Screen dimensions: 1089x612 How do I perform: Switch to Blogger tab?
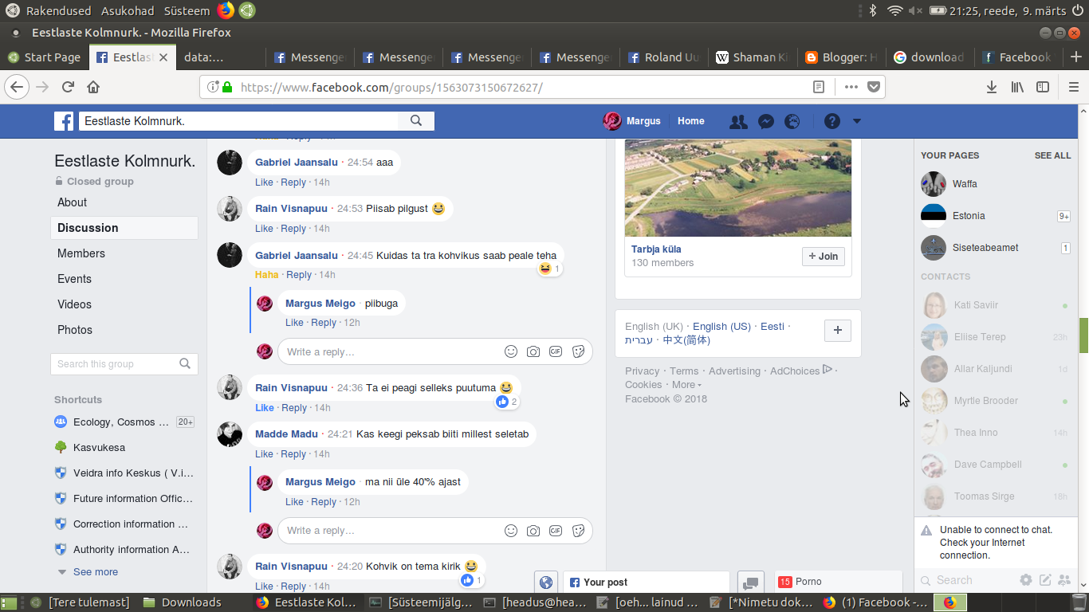click(841, 57)
